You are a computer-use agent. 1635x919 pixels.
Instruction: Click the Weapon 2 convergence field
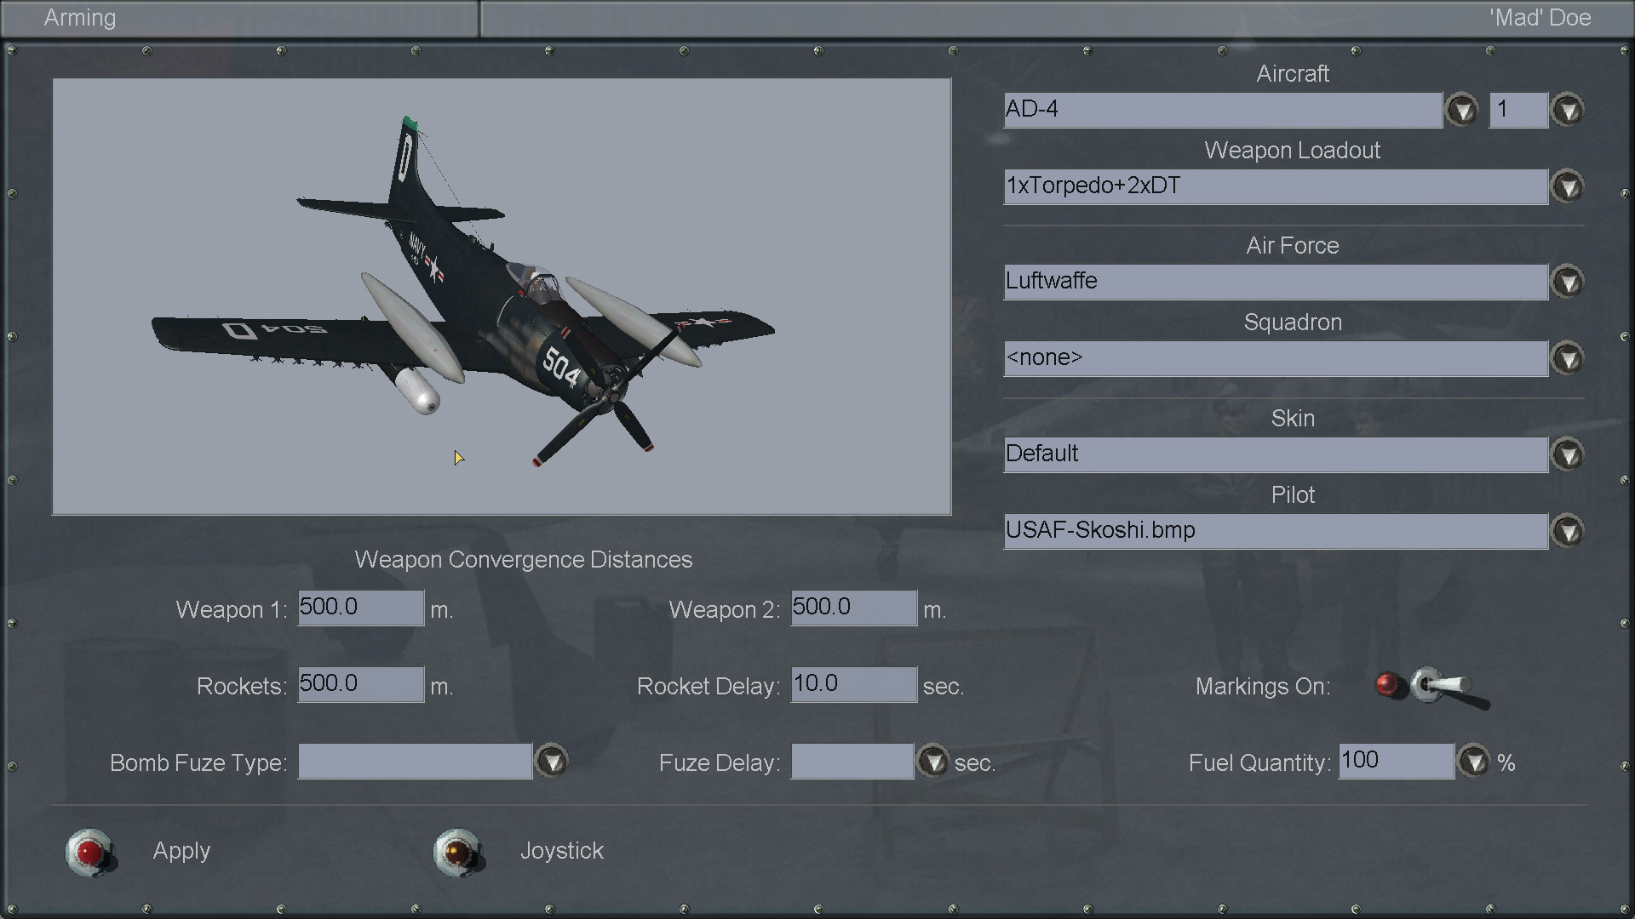click(x=853, y=608)
